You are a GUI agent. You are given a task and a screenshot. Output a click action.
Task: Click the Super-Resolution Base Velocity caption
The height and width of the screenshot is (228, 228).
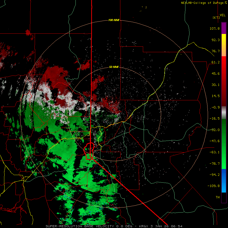114,226
